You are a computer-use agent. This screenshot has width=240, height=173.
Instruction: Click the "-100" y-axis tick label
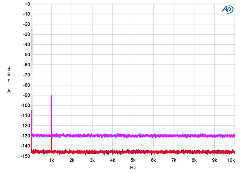[26, 105]
